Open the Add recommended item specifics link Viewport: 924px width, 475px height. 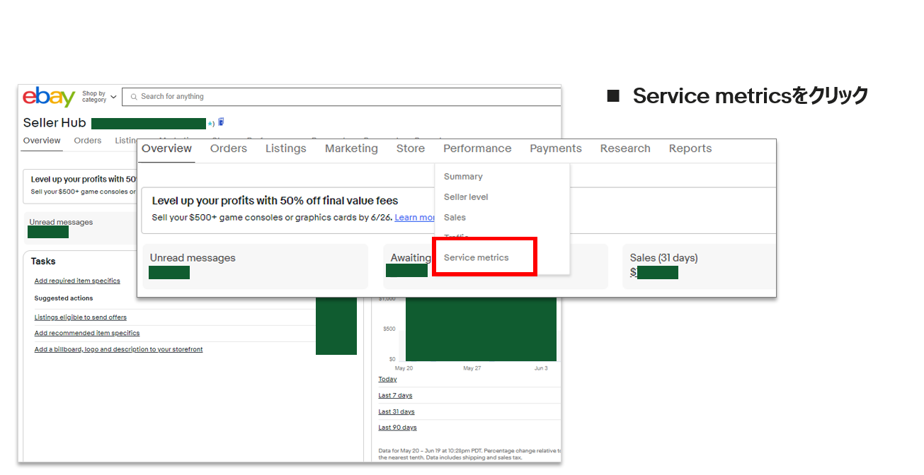pyautogui.click(x=87, y=333)
